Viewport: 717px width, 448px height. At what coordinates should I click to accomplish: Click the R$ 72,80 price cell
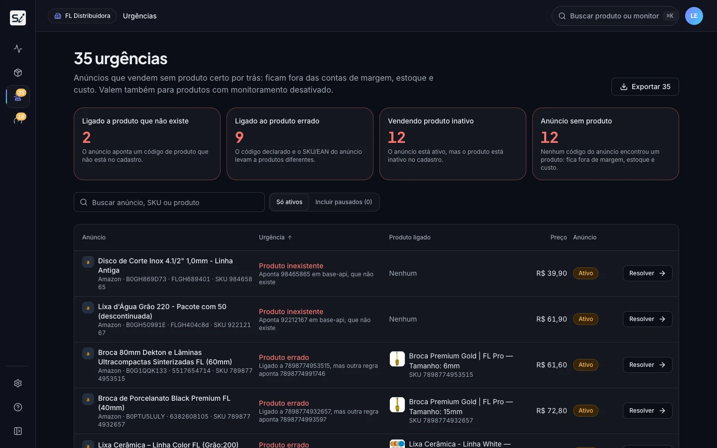(552, 411)
